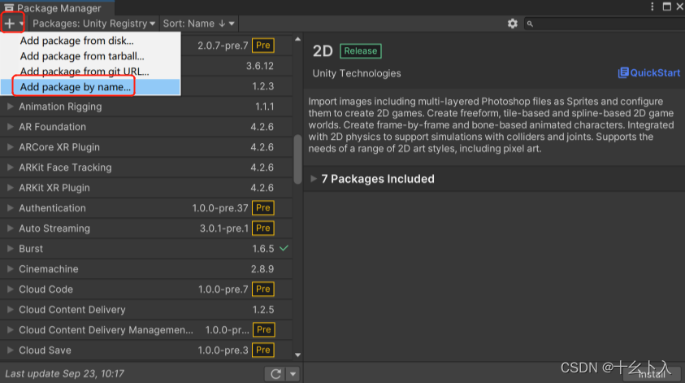This screenshot has width=685, height=383.
Task: Click the Burst installed checkmark
Action: coord(284,248)
